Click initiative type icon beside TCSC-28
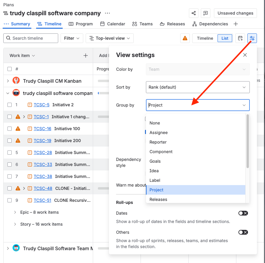 (x=30, y=153)
